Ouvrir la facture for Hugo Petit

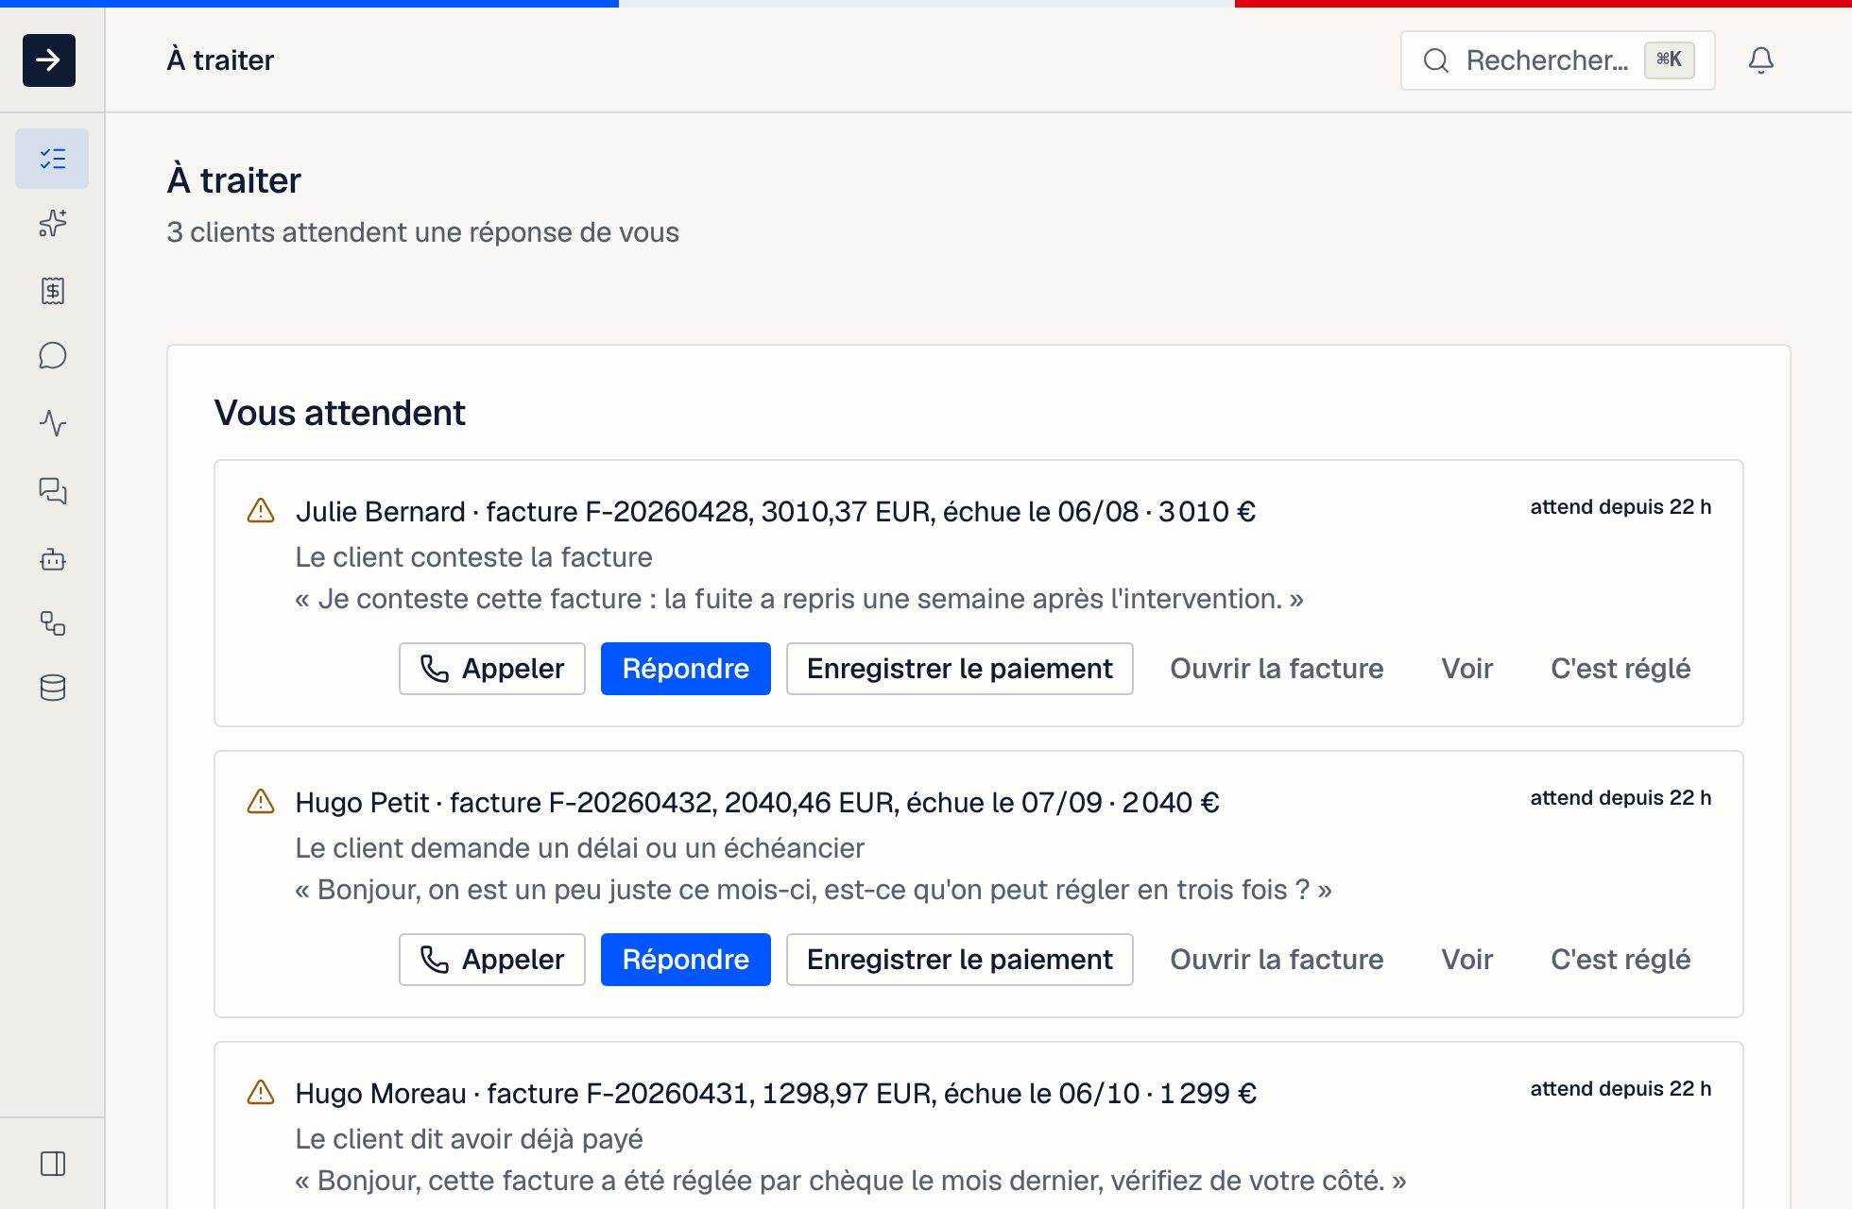(x=1277, y=960)
